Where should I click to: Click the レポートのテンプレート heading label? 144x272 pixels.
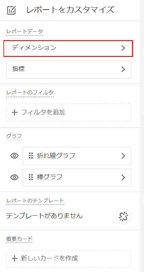pos(35,201)
